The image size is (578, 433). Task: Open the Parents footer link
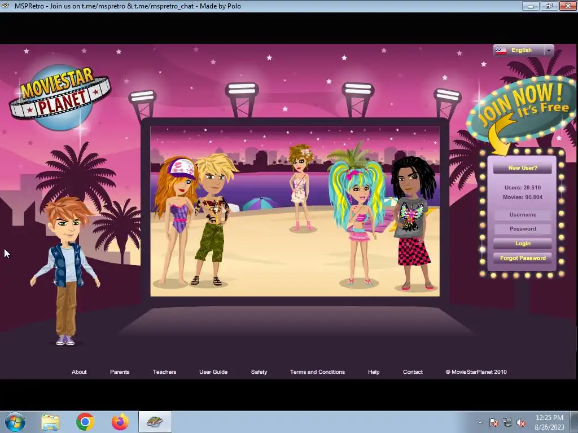(120, 372)
